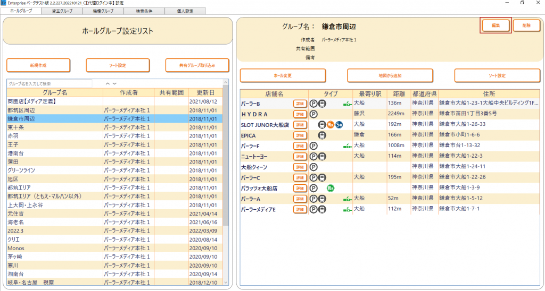Click the group list scrollbar down arrow

(226, 283)
